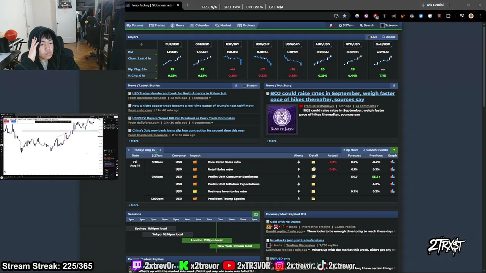Screen dimensions: 486x273
Task: Open a new browser tab
Action: pos(187,5)
